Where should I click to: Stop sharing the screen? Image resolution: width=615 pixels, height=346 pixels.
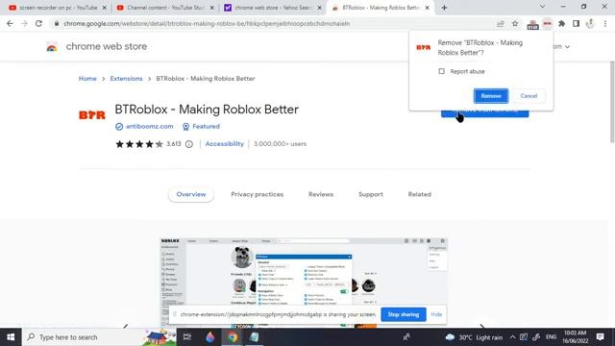tap(404, 314)
